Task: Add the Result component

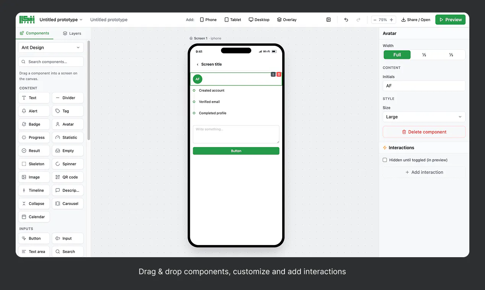Action: [x=34, y=151]
